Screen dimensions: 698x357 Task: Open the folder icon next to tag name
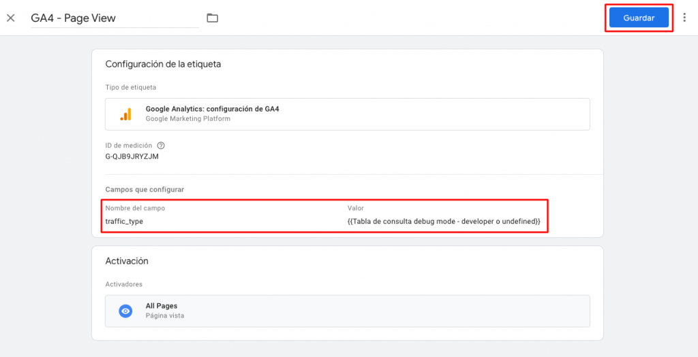(212, 18)
